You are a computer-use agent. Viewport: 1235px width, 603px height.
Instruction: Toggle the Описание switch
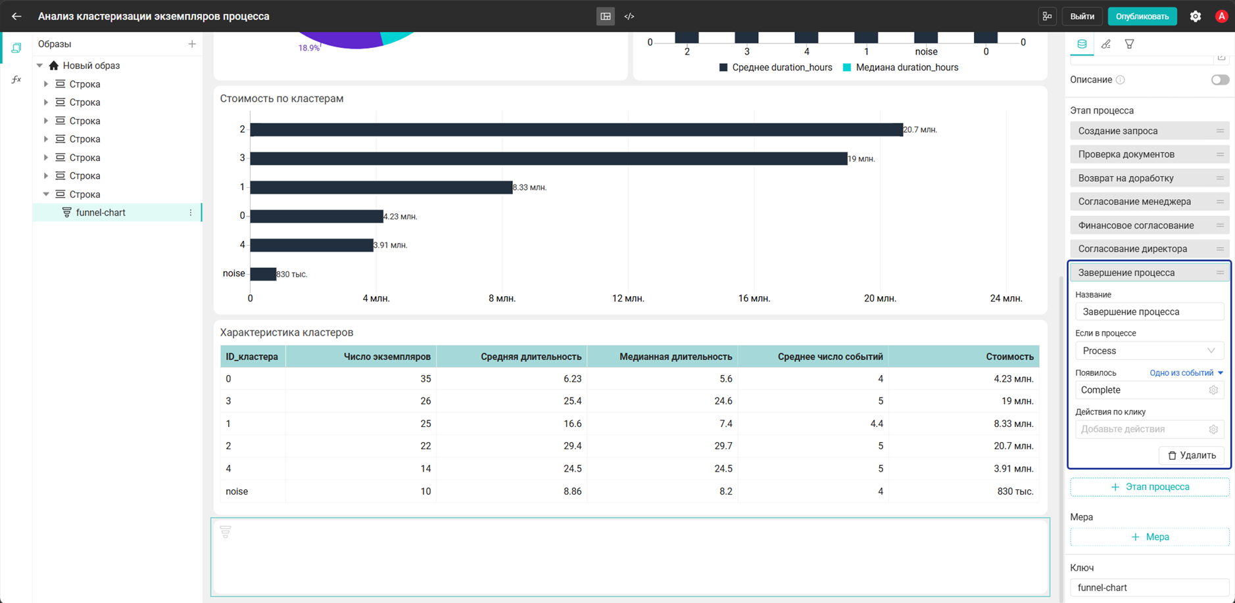[x=1220, y=80]
